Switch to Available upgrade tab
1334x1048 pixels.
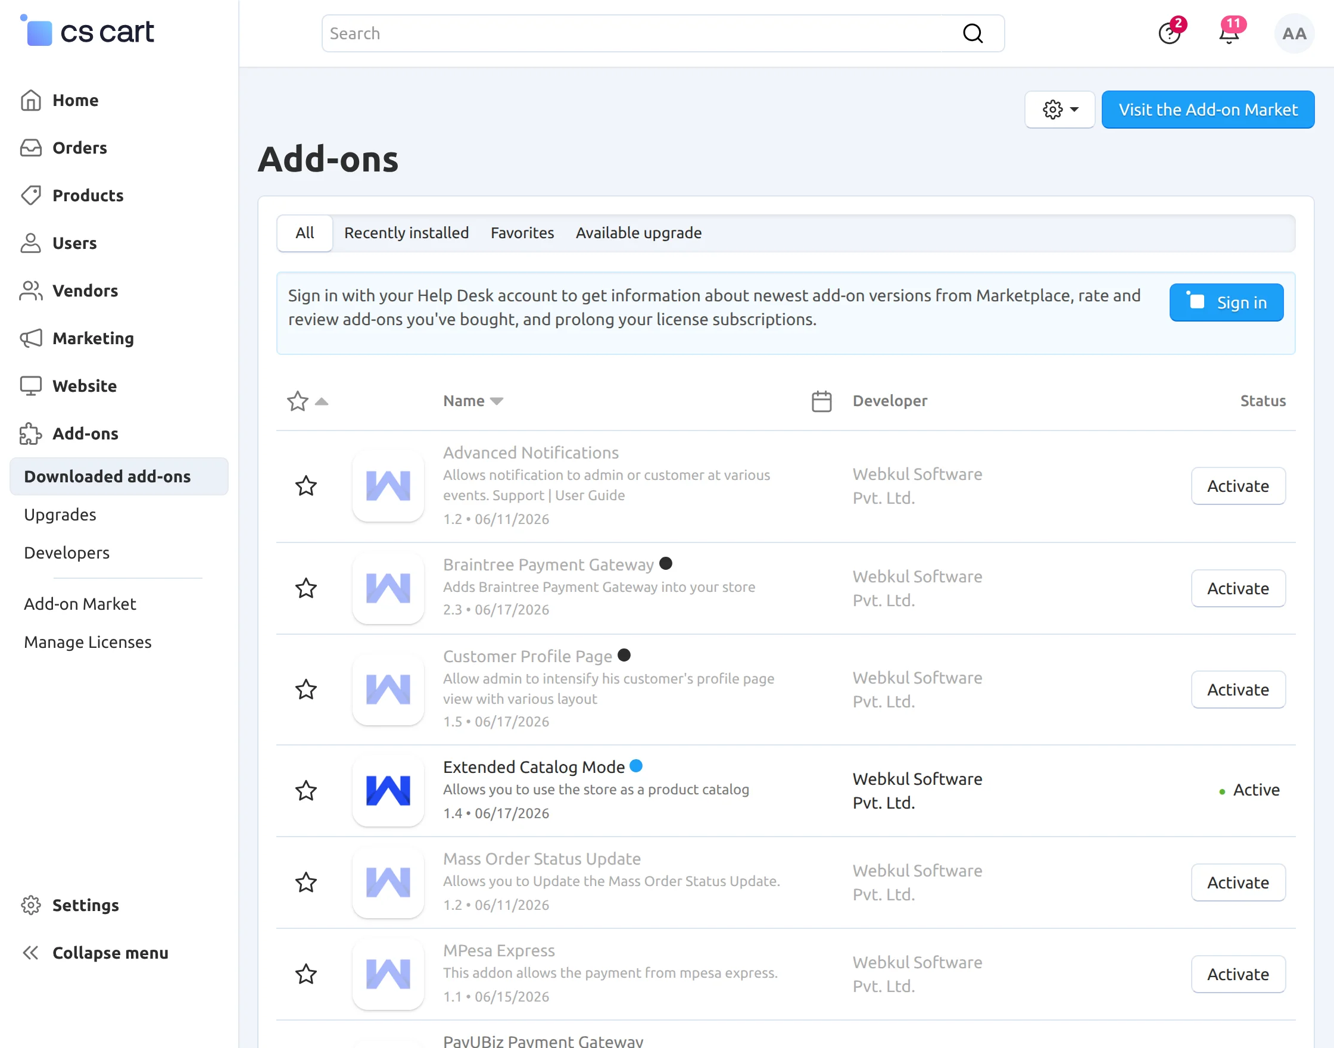pos(639,233)
